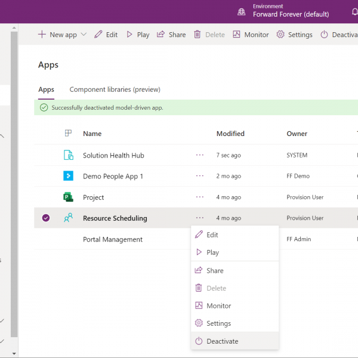This screenshot has height=358, width=358.
Task: Sort by the Modified column header
Action: [x=230, y=134]
